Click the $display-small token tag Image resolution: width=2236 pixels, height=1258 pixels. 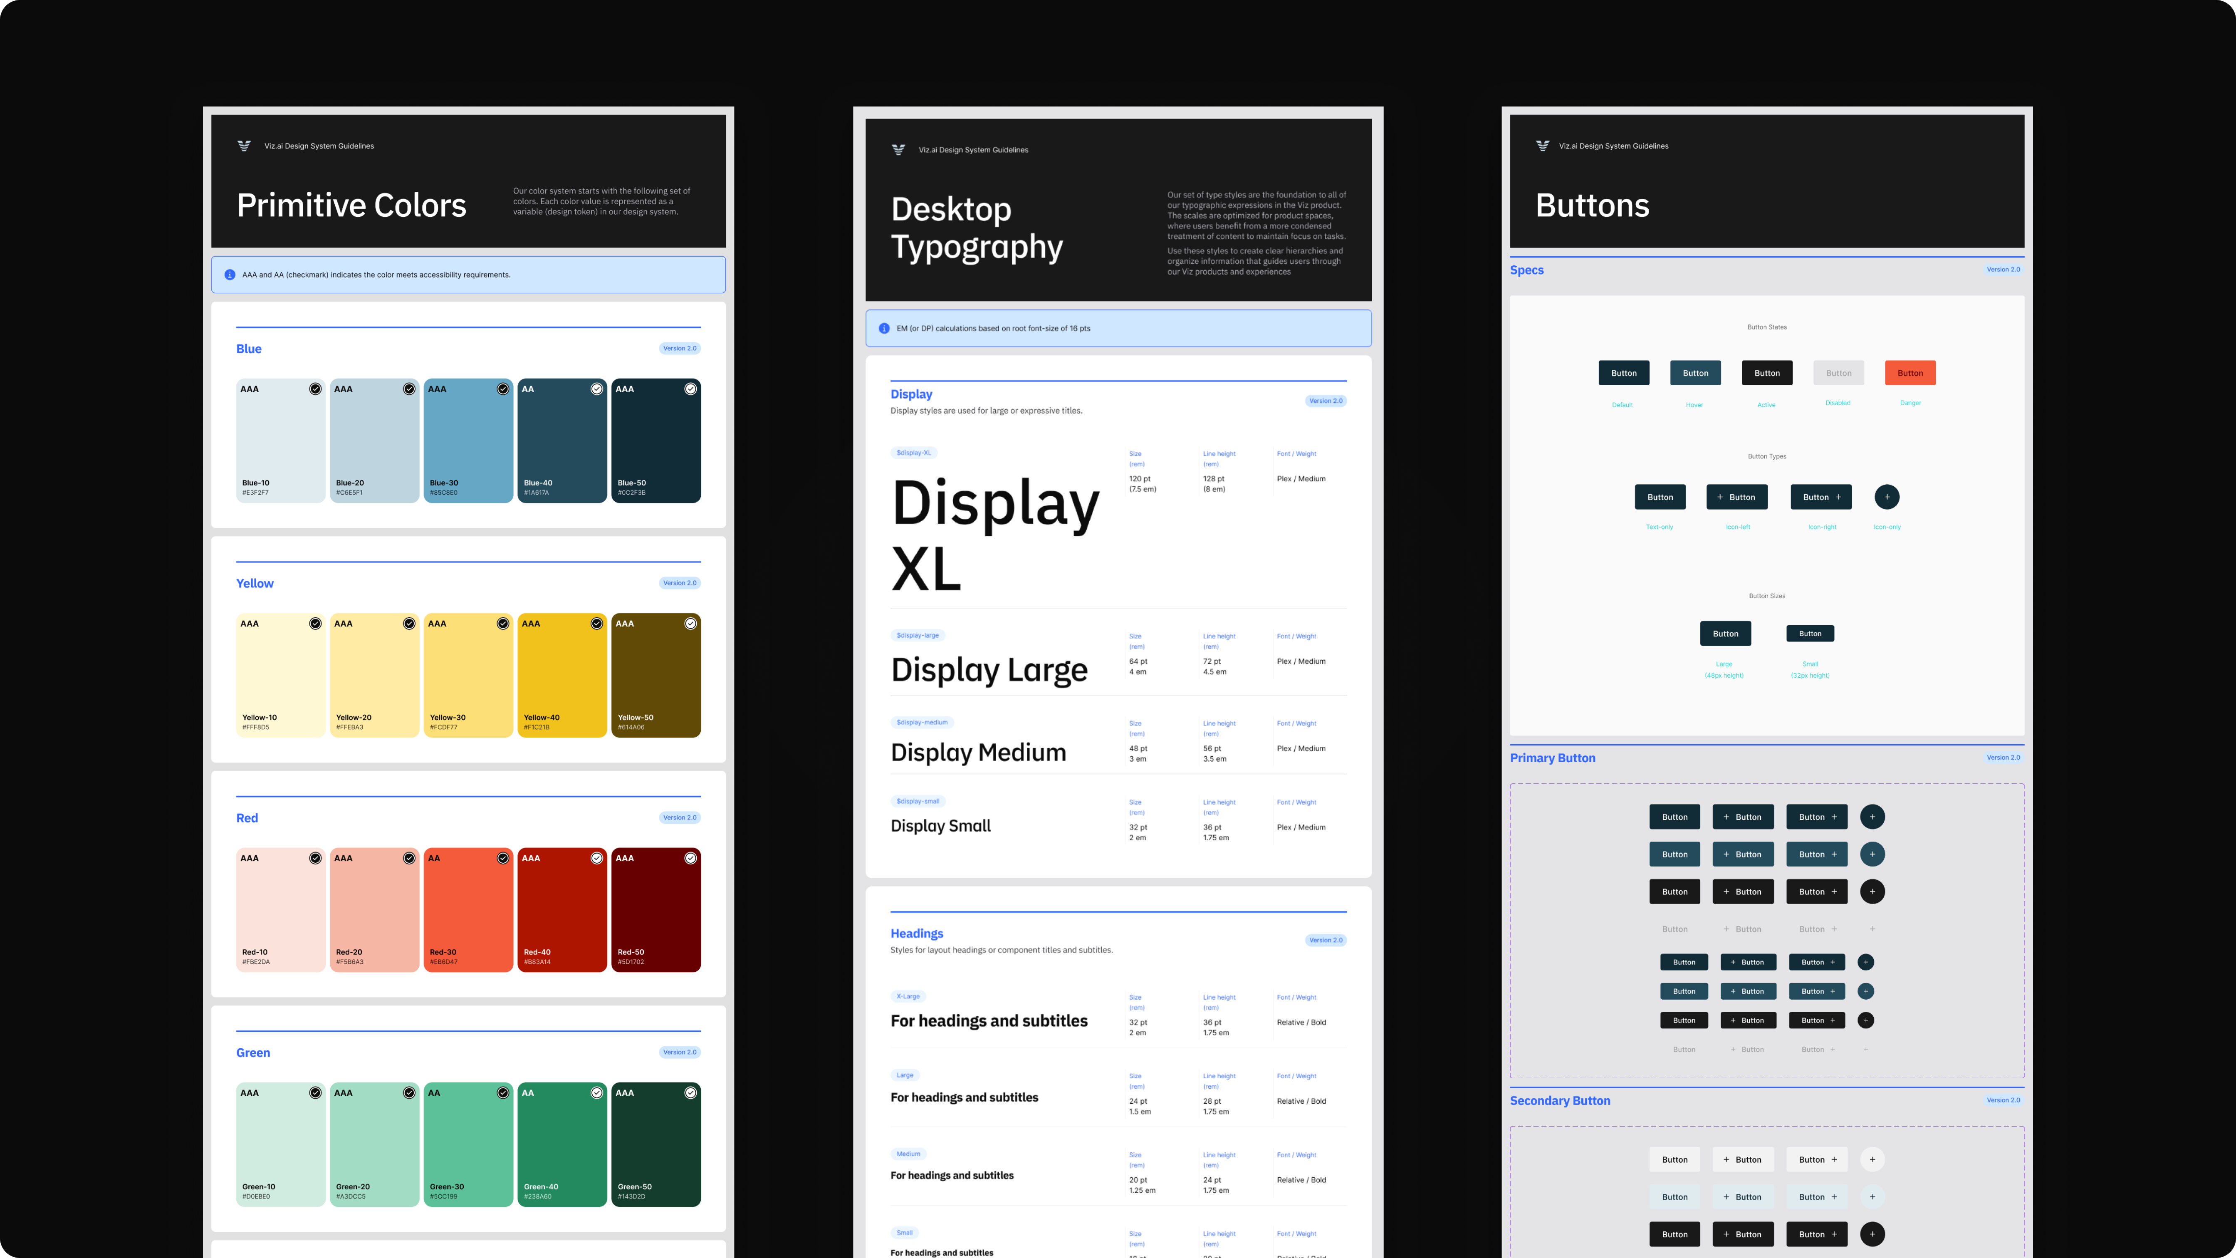(x=918, y=800)
